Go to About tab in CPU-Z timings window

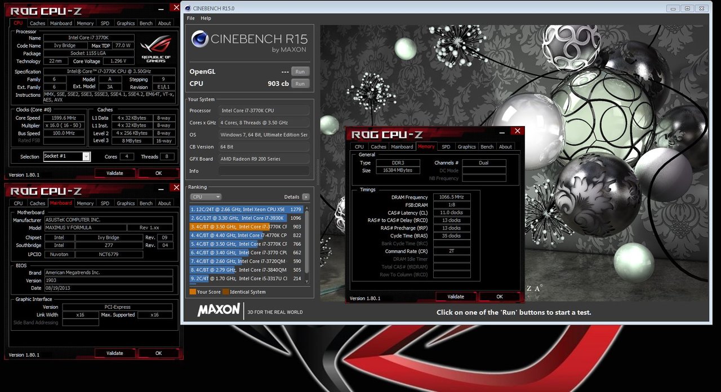pyautogui.click(x=506, y=146)
